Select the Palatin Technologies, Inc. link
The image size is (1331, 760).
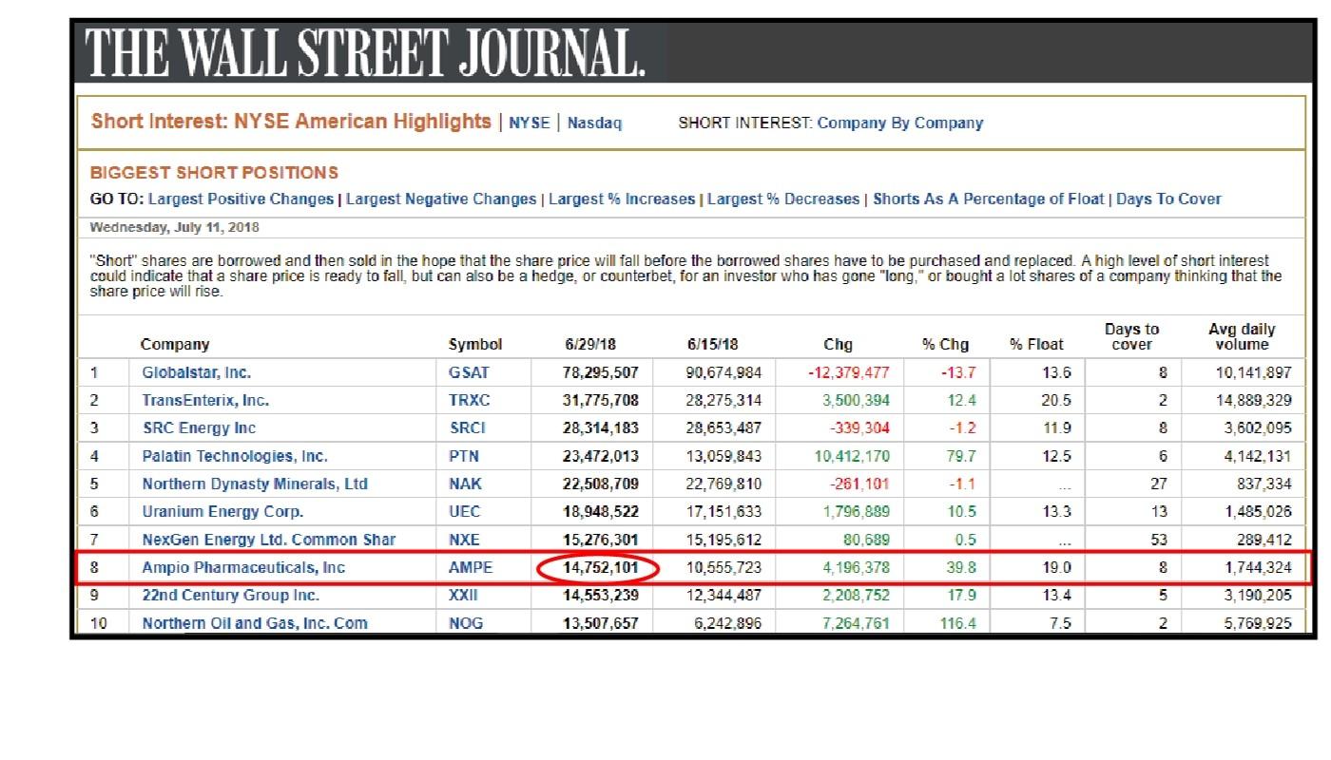[x=235, y=456]
